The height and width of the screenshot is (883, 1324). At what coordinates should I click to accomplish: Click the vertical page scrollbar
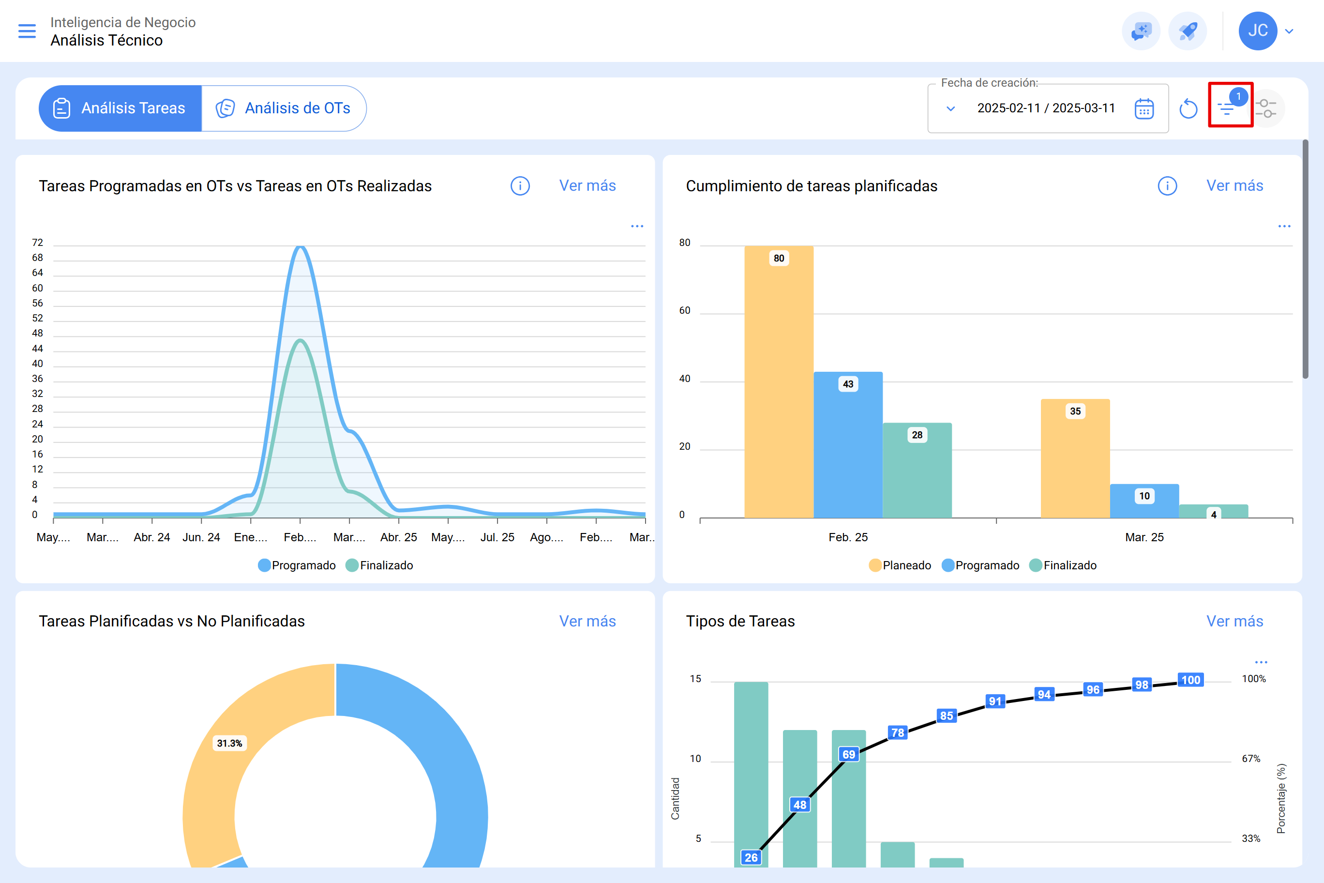1305,259
